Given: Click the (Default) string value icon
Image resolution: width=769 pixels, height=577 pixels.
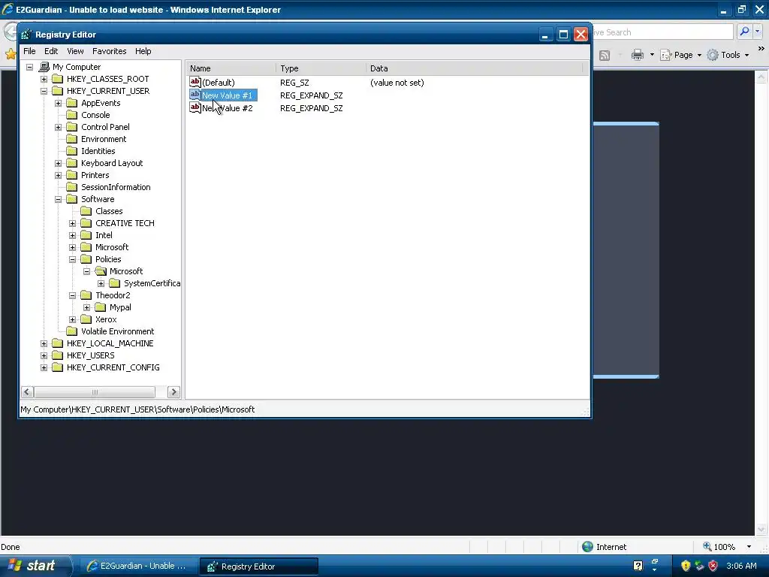Looking at the screenshot, I should 195,82.
